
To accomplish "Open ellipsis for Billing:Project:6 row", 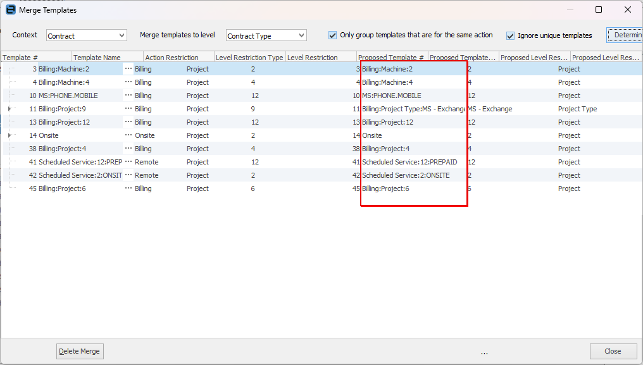I will click(x=128, y=189).
